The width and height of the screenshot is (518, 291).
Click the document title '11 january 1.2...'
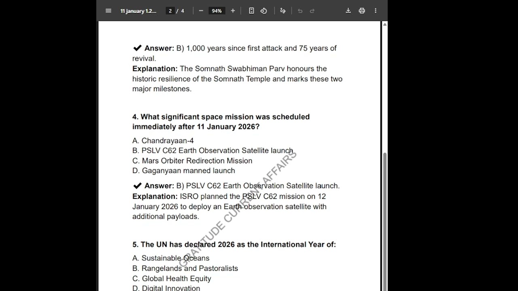click(x=138, y=11)
